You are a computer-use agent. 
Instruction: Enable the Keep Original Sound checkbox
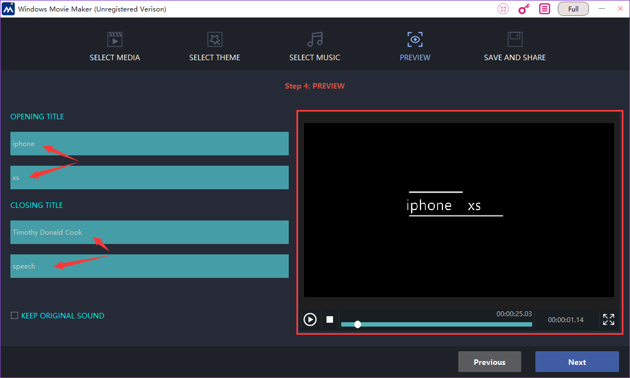(14, 315)
